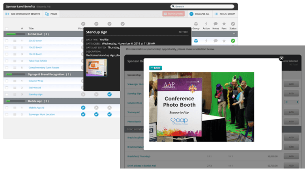Open the quantity dropdown for Column Wrap

pyautogui.click(x=292, y=102)
